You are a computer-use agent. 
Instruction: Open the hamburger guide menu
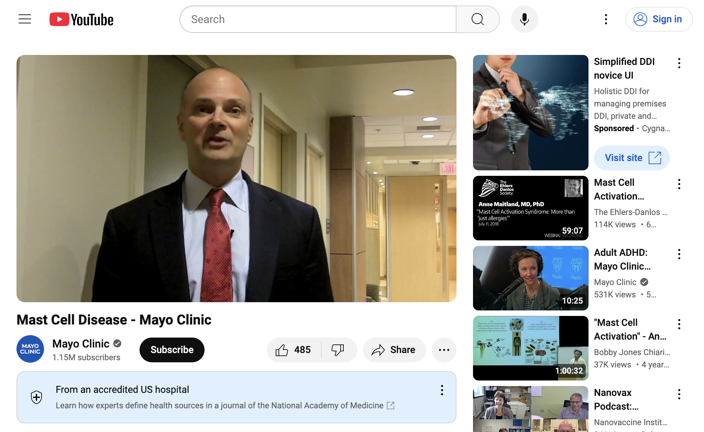pyautogui.click(x=25, y=19)
